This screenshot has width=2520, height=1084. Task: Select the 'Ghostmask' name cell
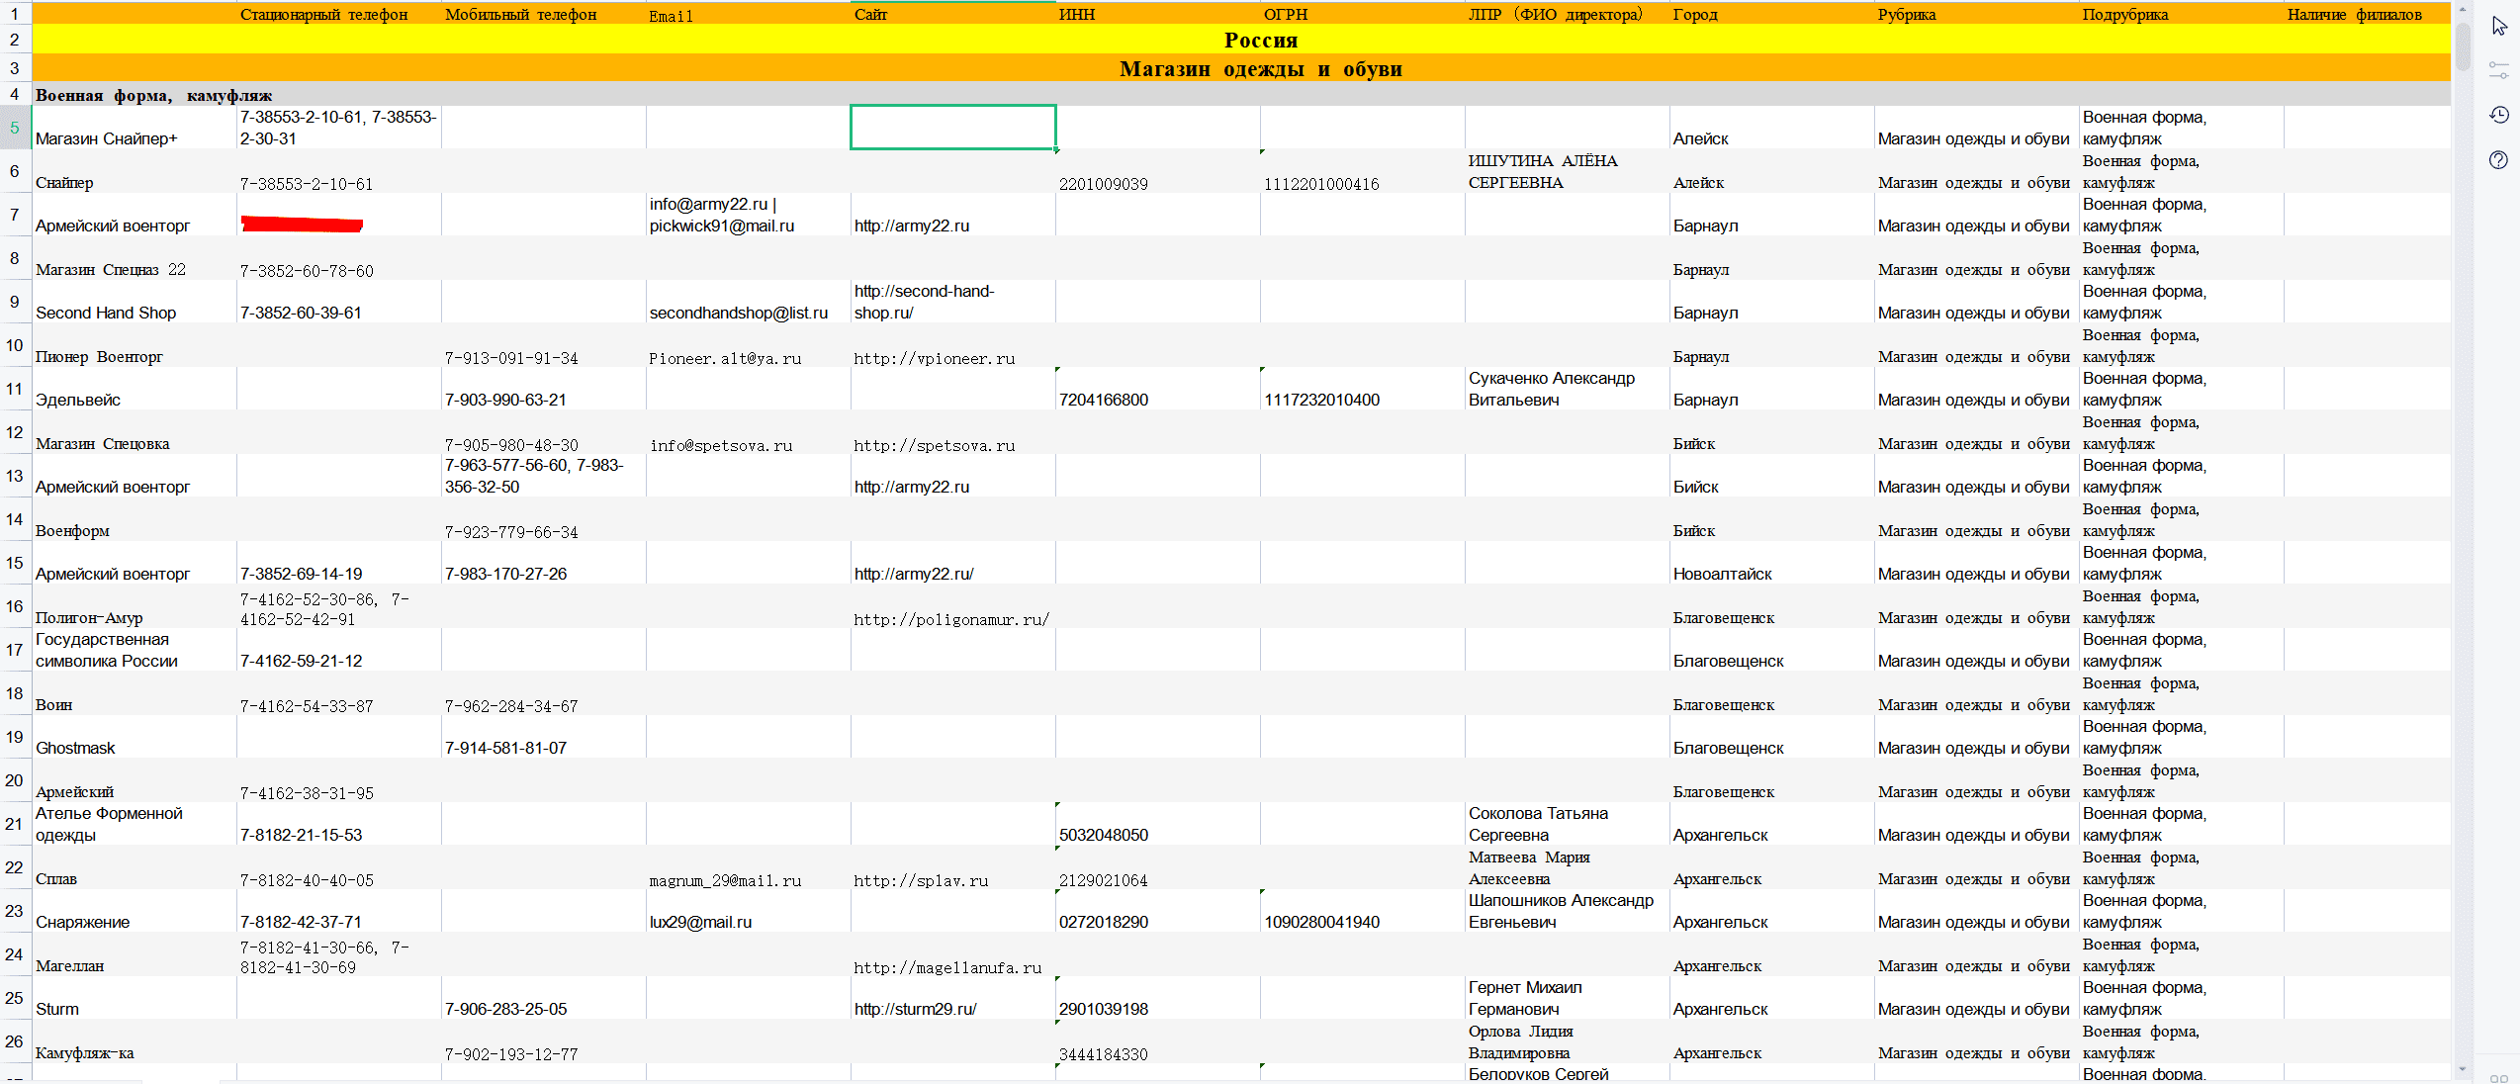[x=135, y=737]
